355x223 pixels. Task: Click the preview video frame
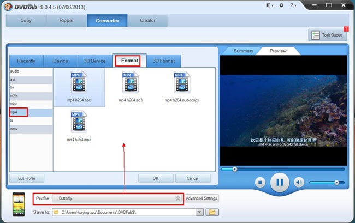[283, 111]
